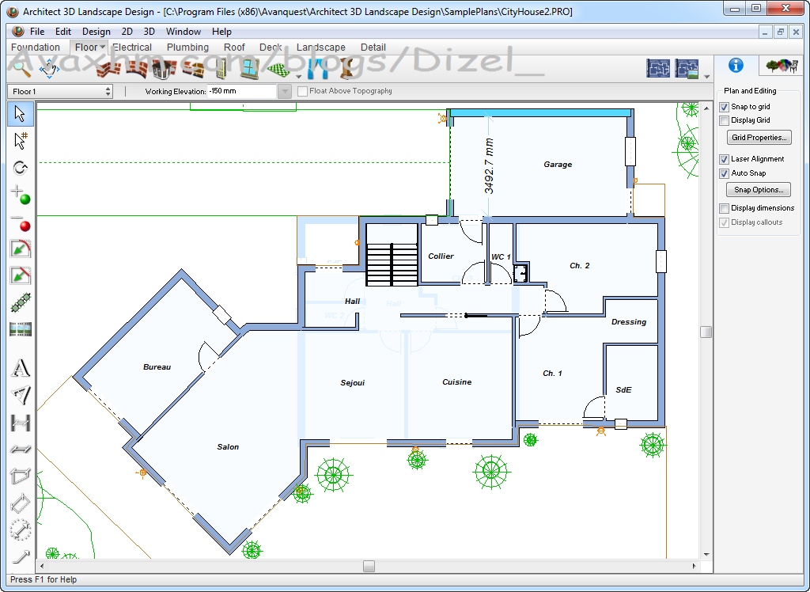Activate the grid selection pointer tool

tap(20, 141)
